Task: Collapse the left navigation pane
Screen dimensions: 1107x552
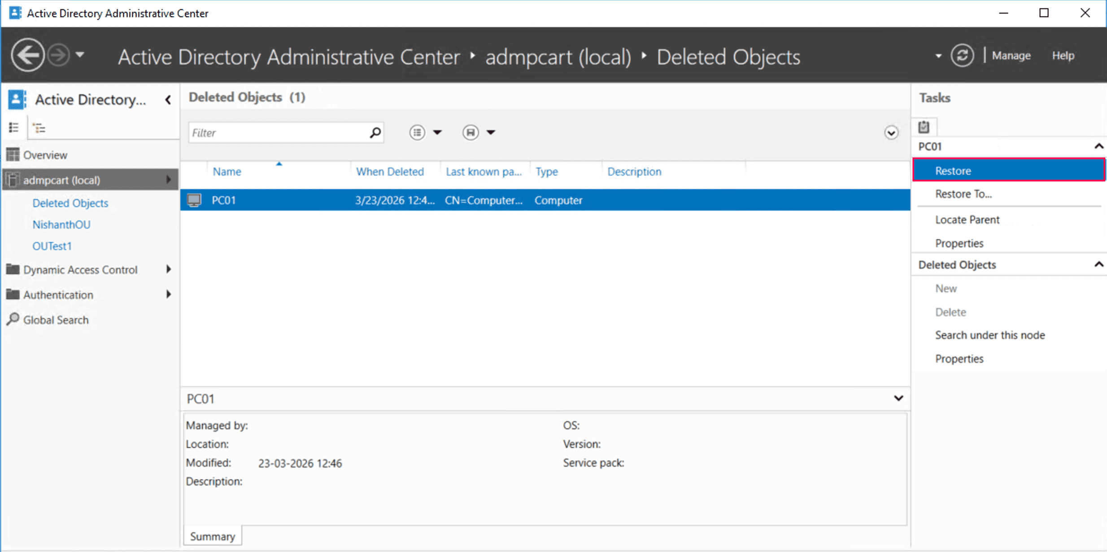Action: tap(168, 99)
